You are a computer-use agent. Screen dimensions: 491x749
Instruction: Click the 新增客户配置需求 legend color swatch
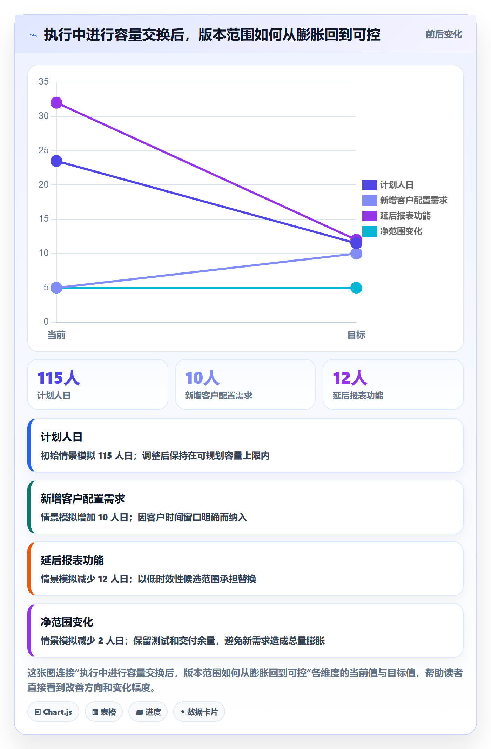(369, 200)
